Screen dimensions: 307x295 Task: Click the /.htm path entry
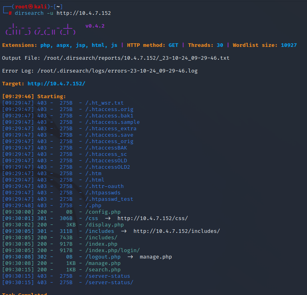pos(93,174)
